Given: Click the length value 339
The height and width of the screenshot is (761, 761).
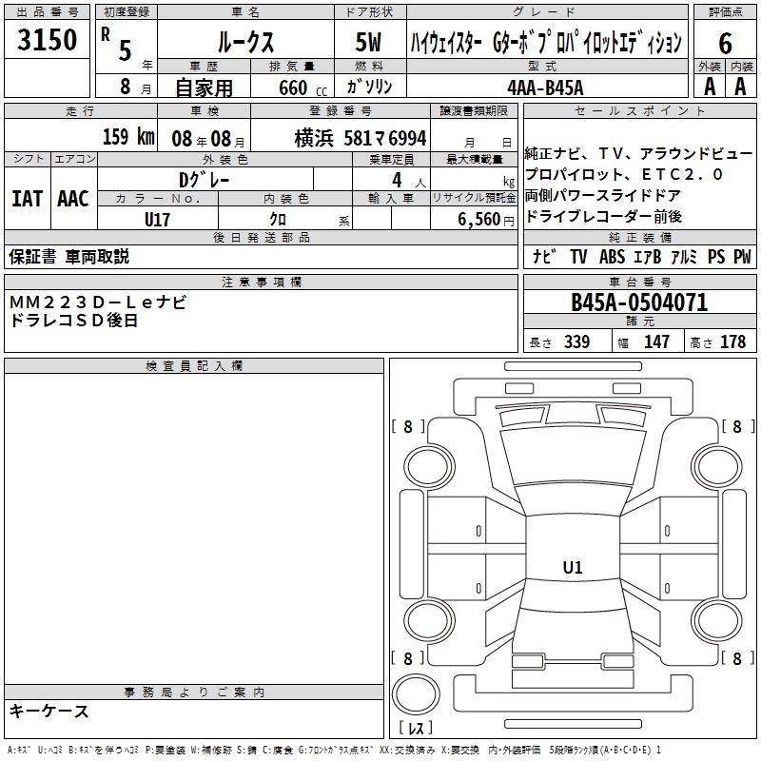Looking at the screenshot, I should click(x=576, y=341).
